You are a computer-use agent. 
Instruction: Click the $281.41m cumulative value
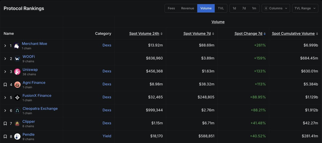[310, 136]
